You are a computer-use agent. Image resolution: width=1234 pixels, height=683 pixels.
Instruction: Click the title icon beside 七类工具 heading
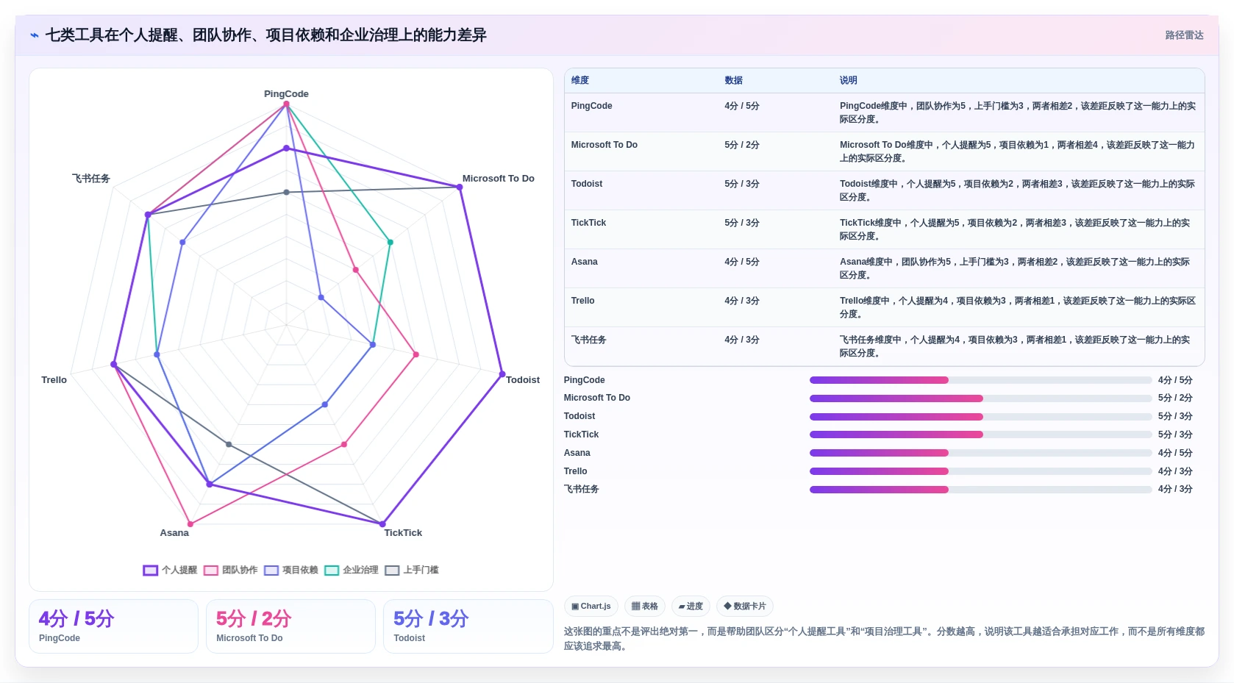tap(35, 35)
